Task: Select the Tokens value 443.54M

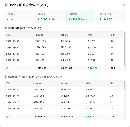Action: click(x=66, y=102)
